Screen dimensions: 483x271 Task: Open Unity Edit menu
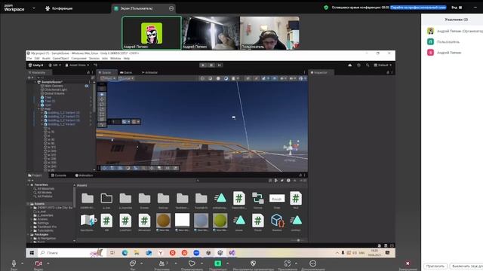pos(37,59)
